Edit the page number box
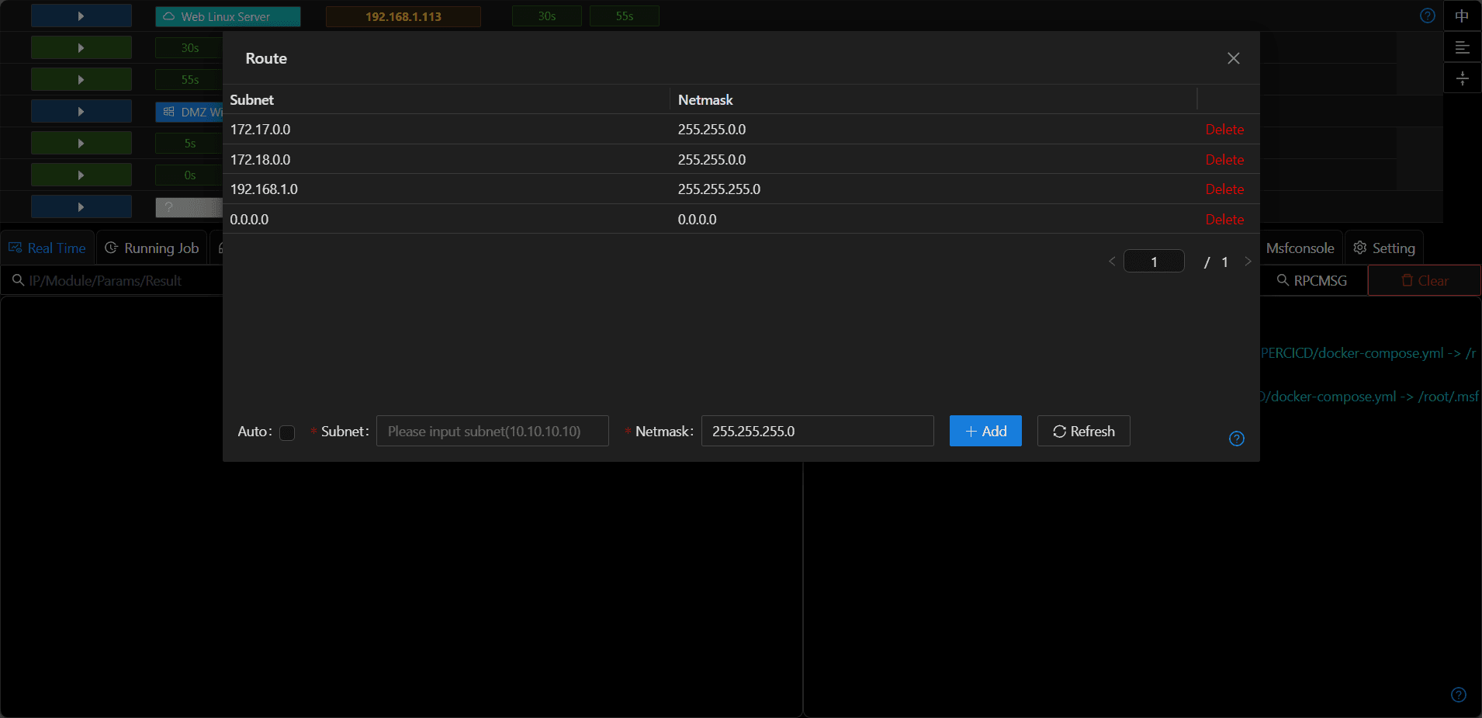1482x718 pixels. pyautogui.click(x=1154, y=262)
